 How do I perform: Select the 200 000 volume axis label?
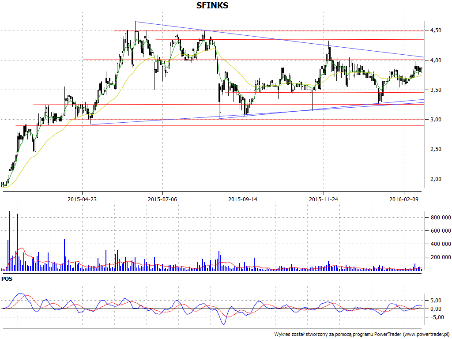pyautogui.click(x=441, y=257)
